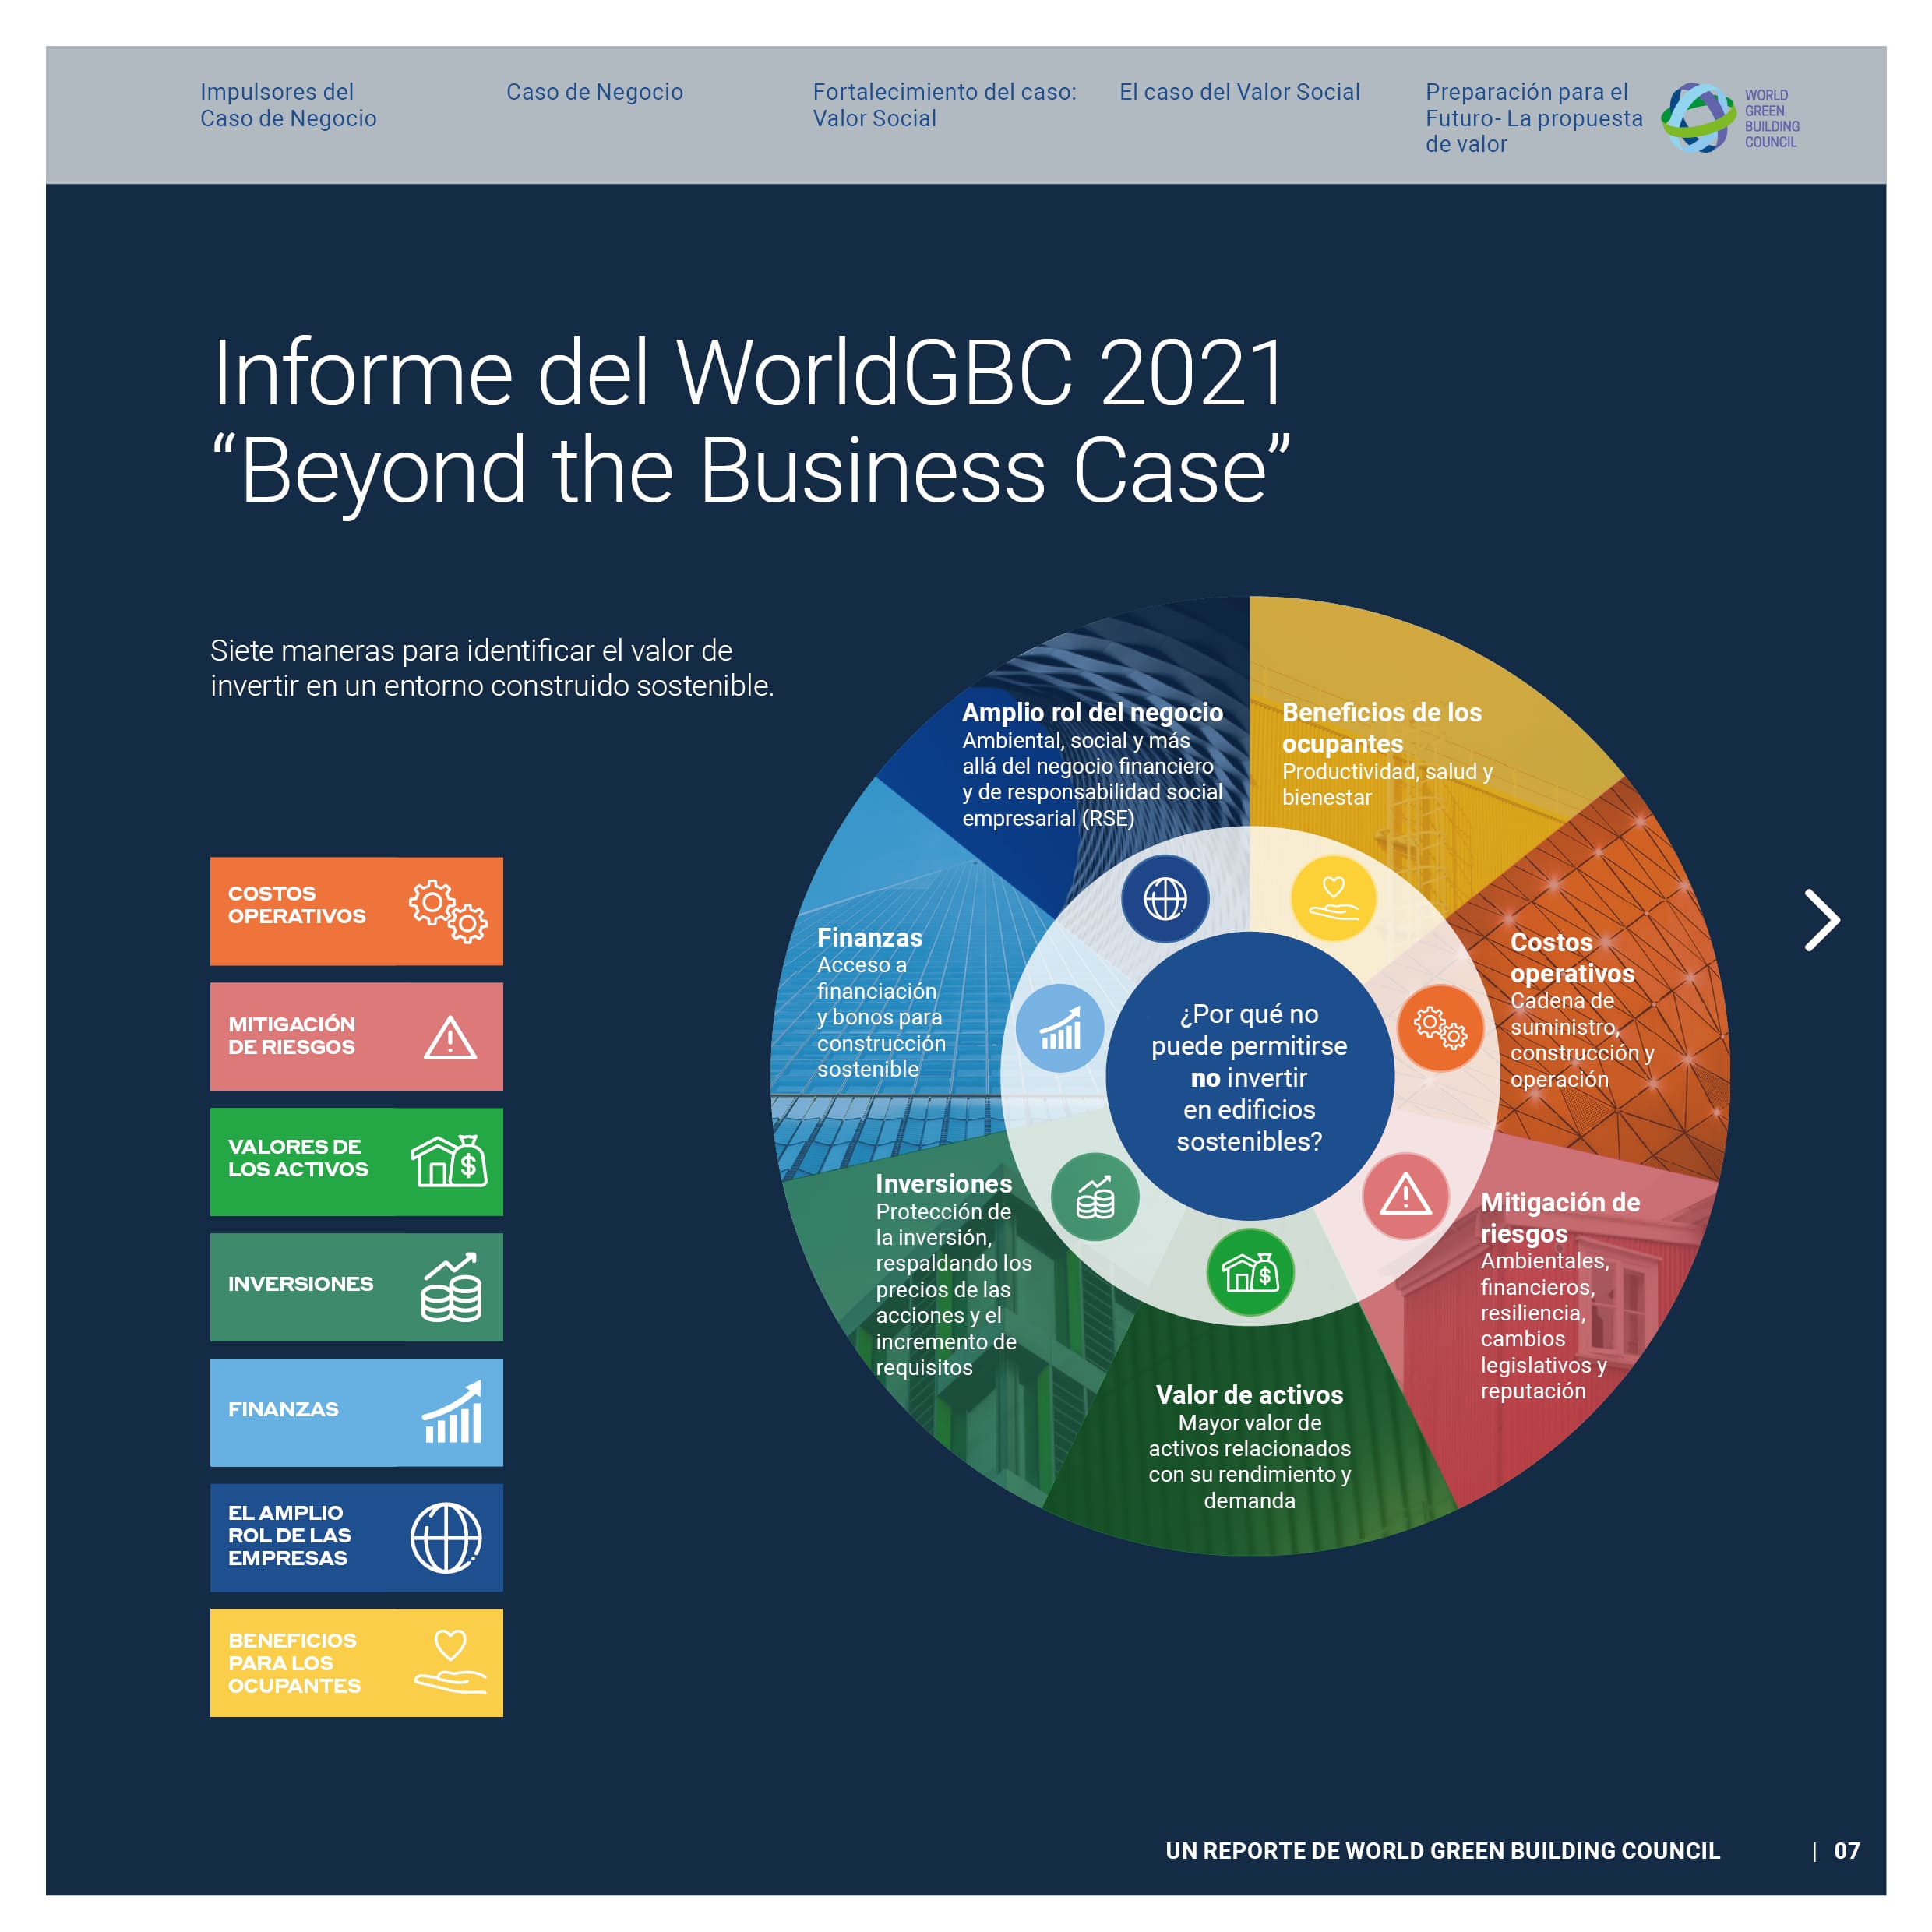1932x1932 pixels.
Task: Click the globe icon in the wheel
Action: (x=1165, y=898)
